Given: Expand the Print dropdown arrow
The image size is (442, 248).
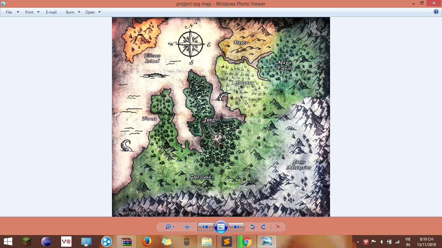Looking at the screenshot, I should point(38,12).
